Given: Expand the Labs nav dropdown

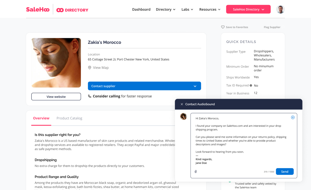Looking at the screenshot, I should pyautogui.click(x=187, y=9).
